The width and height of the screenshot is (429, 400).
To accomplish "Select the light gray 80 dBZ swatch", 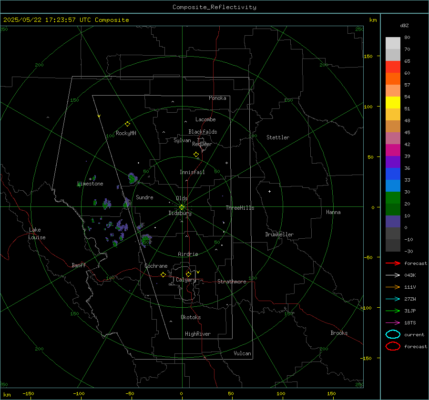I will [x=393, y=43].
